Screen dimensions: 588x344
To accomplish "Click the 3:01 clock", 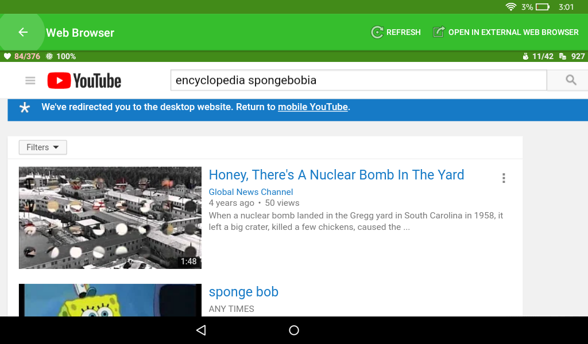I will (566, 7).
